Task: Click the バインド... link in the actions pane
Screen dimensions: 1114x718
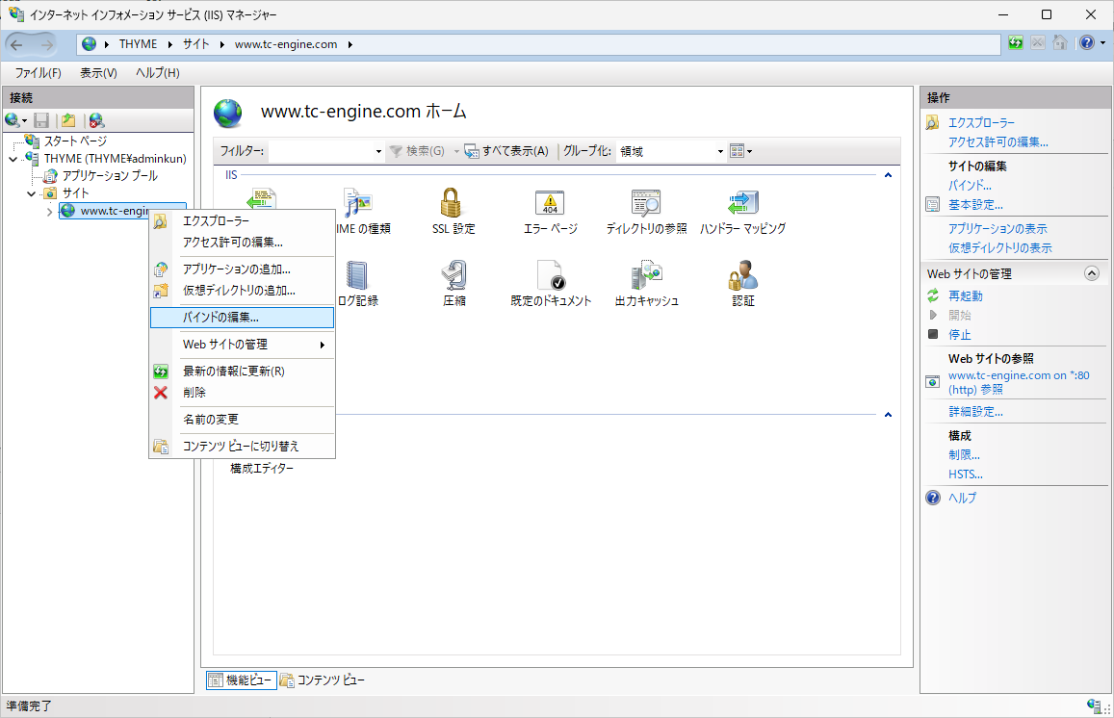Action: coord(970,186)
